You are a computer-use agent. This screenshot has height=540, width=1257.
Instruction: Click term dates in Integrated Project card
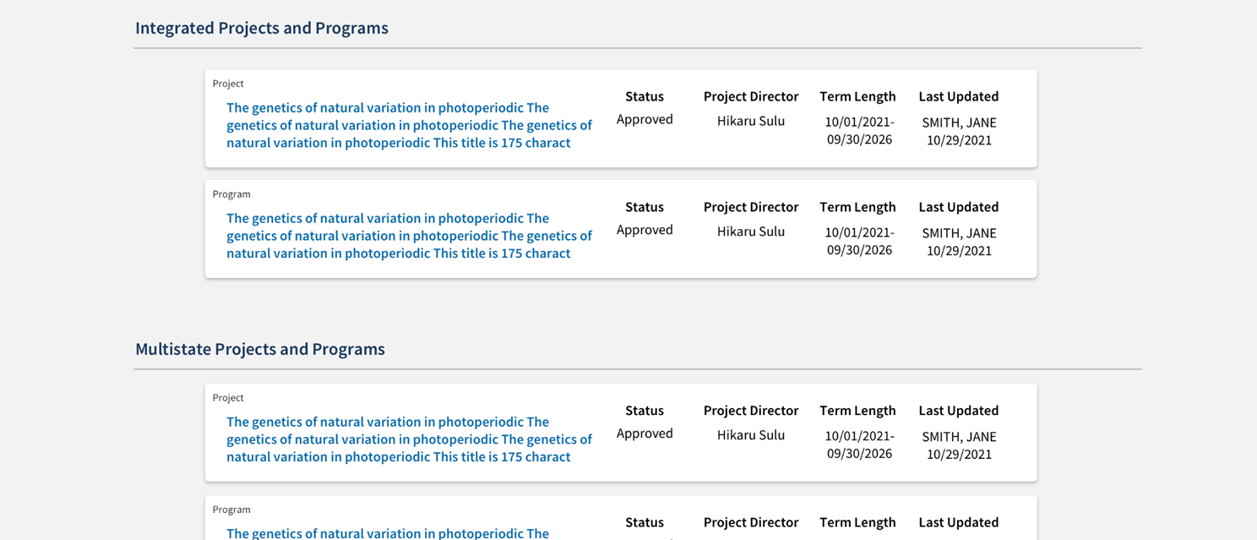(x=859, y=130)
